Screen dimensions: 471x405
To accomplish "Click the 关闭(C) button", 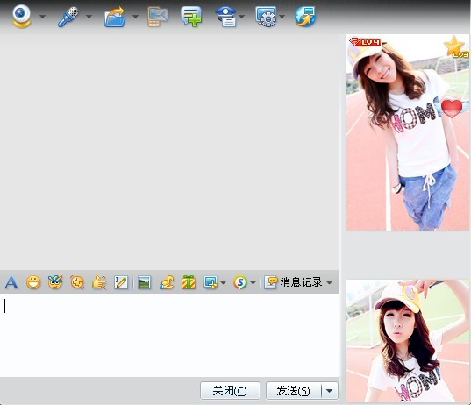I will click(x=230, y=391).
